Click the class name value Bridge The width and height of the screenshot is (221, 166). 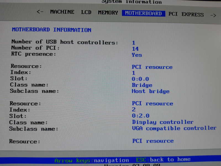point(142,85)
